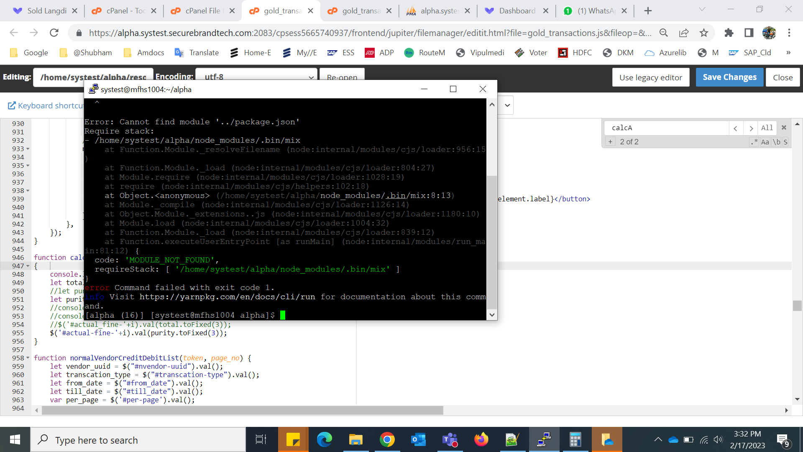The width and height of the screenshot is (803, 452).
Task: Go to previous search match arrow
Action: pos(736,128)
